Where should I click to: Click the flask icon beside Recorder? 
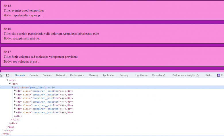[164, 75]
